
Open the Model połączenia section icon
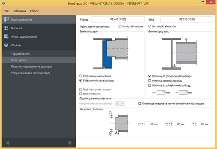tap(6, 19)
